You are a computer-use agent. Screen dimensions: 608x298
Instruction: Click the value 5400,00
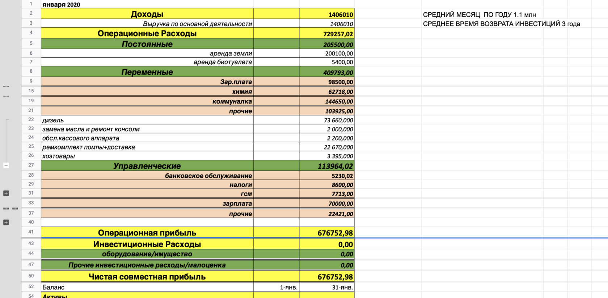[327, 62]
